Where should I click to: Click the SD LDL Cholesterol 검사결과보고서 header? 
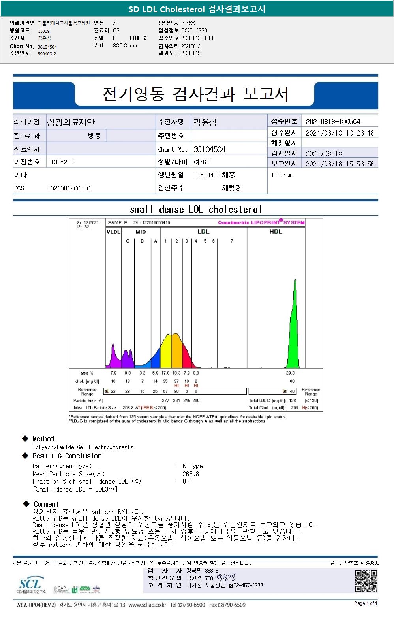[x=197, y=9]
